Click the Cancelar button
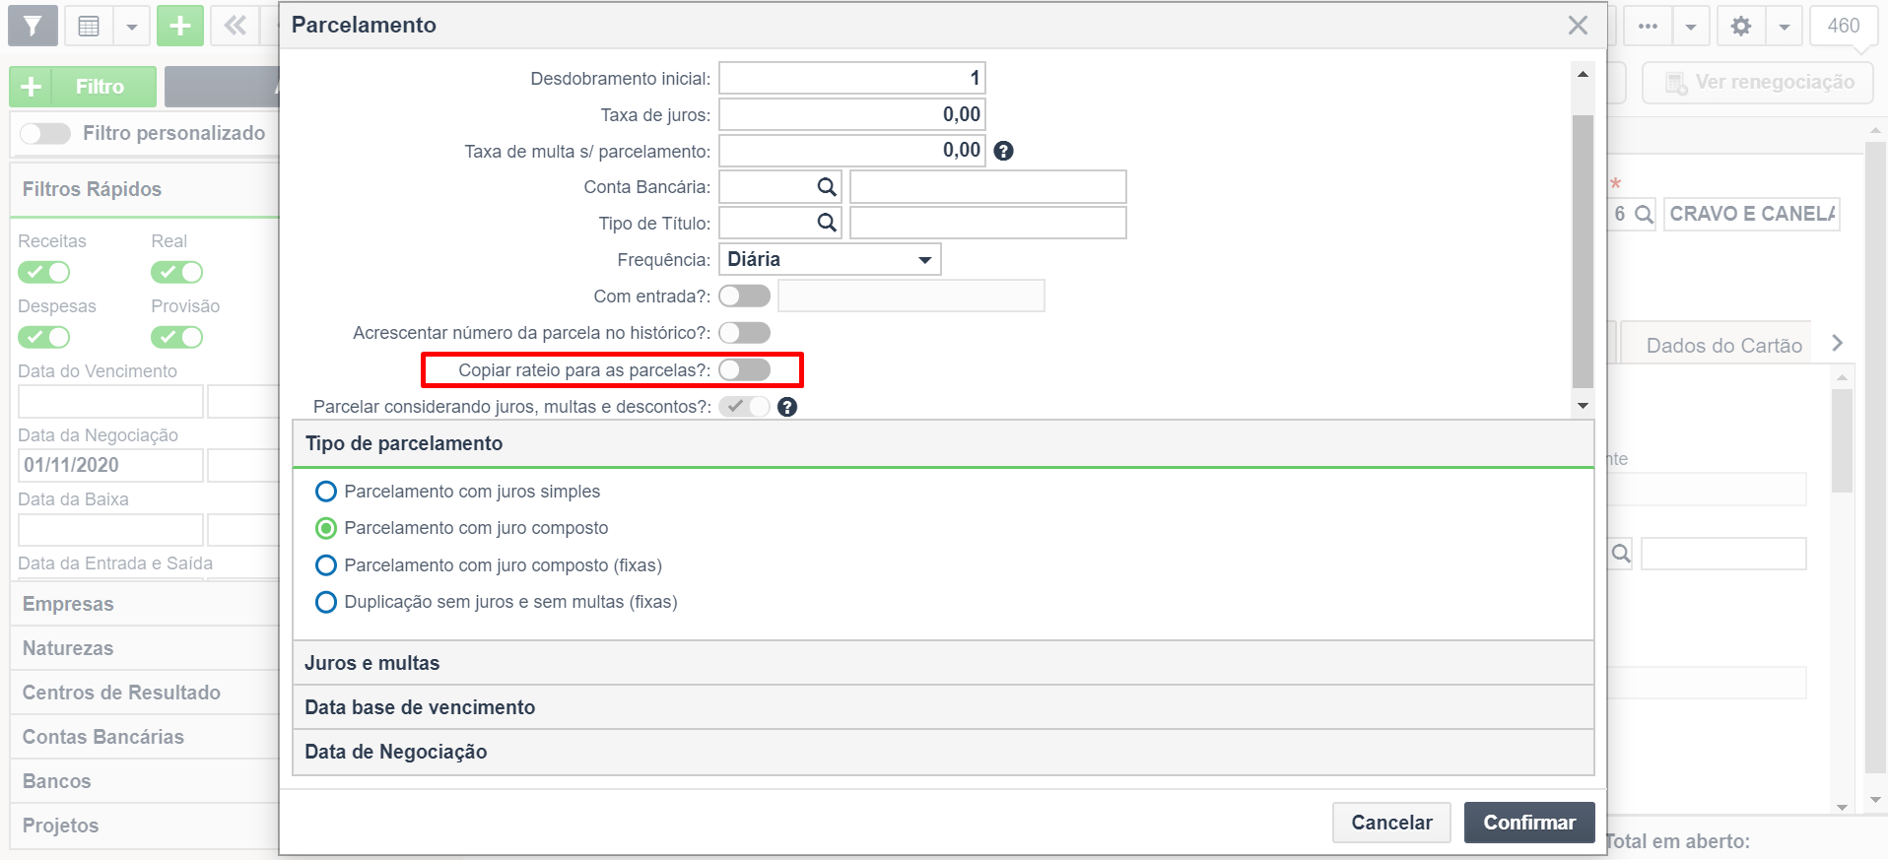 click(1391, 823)
